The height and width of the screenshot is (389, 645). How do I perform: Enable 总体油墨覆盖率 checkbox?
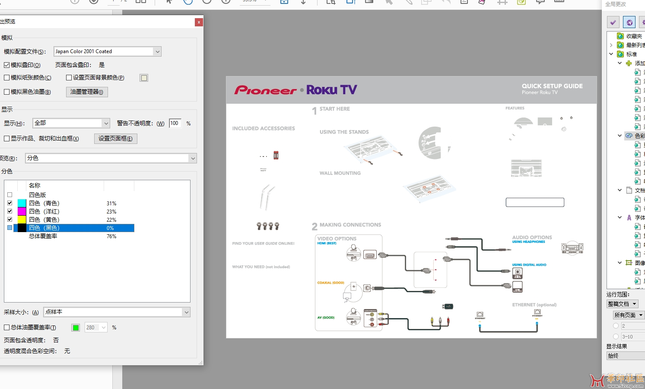[x=7, y=328]
